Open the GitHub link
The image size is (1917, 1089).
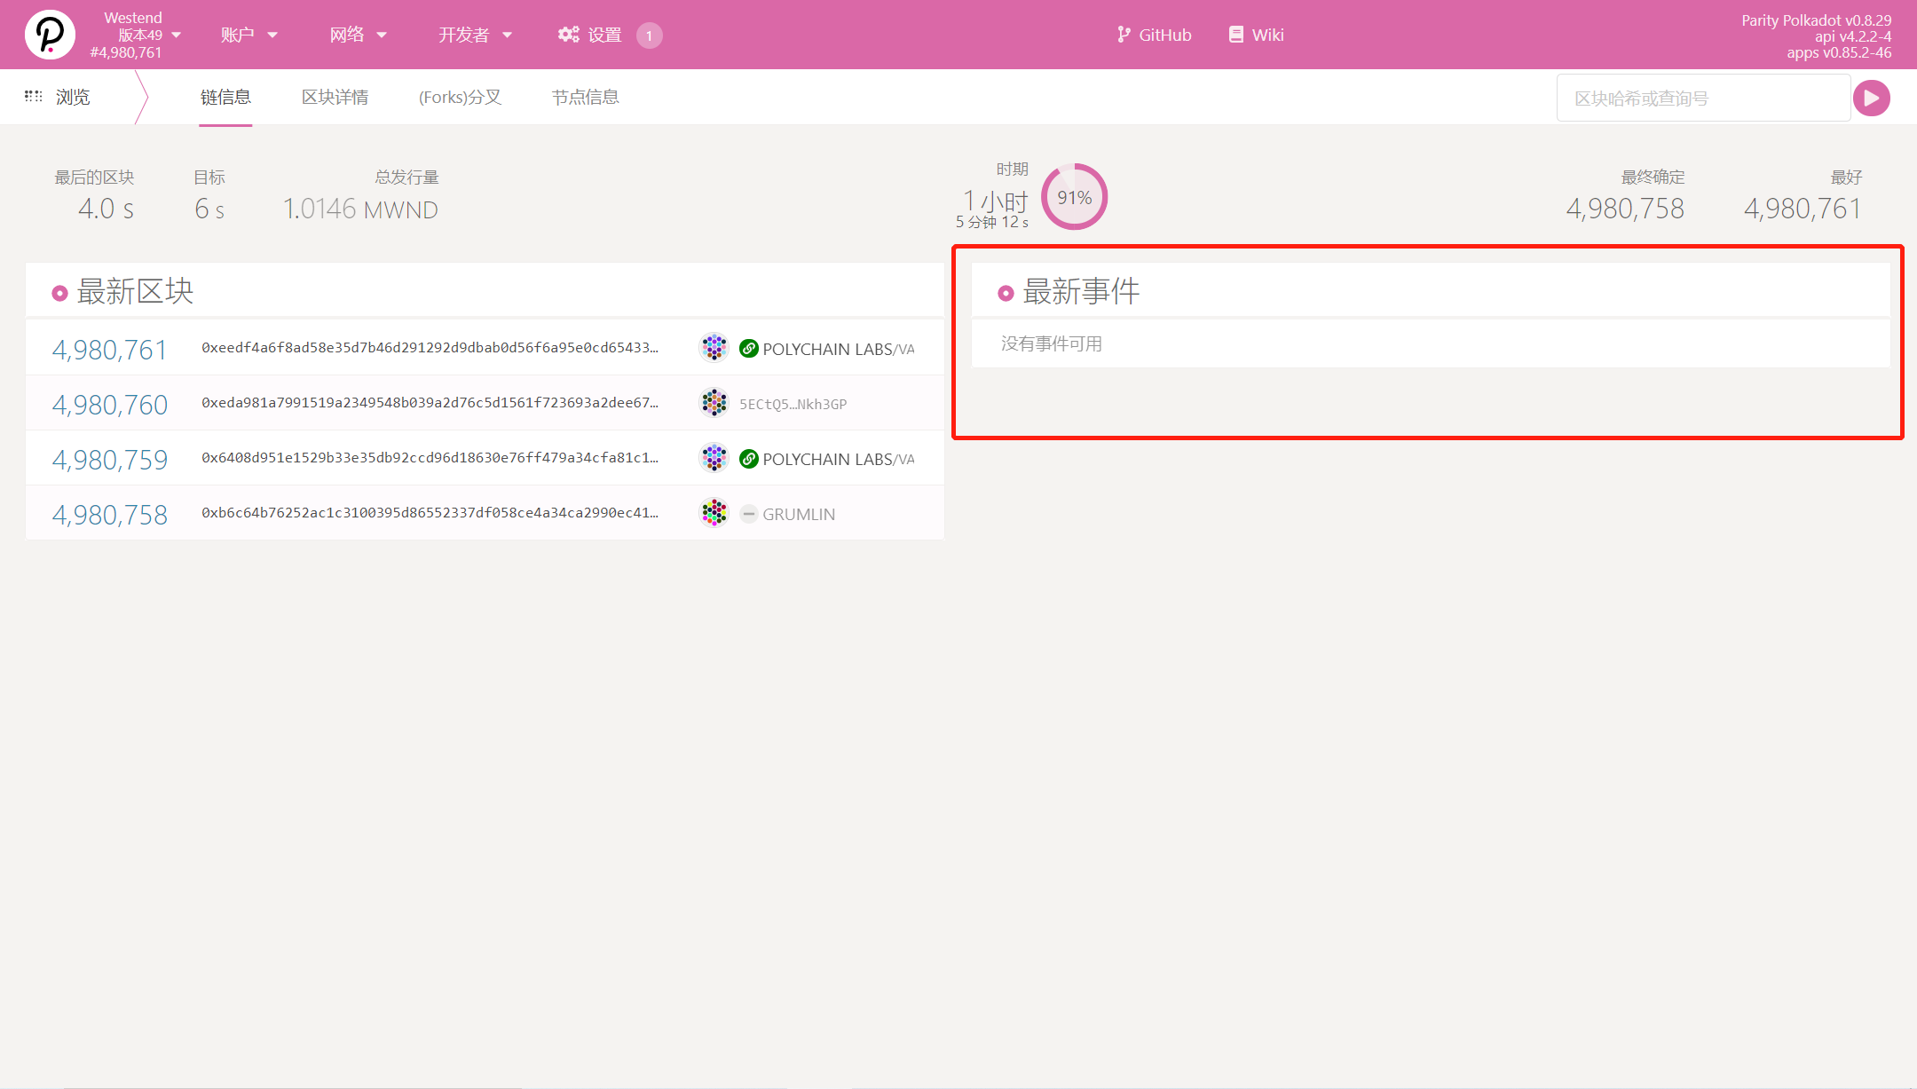(1154, 35)
